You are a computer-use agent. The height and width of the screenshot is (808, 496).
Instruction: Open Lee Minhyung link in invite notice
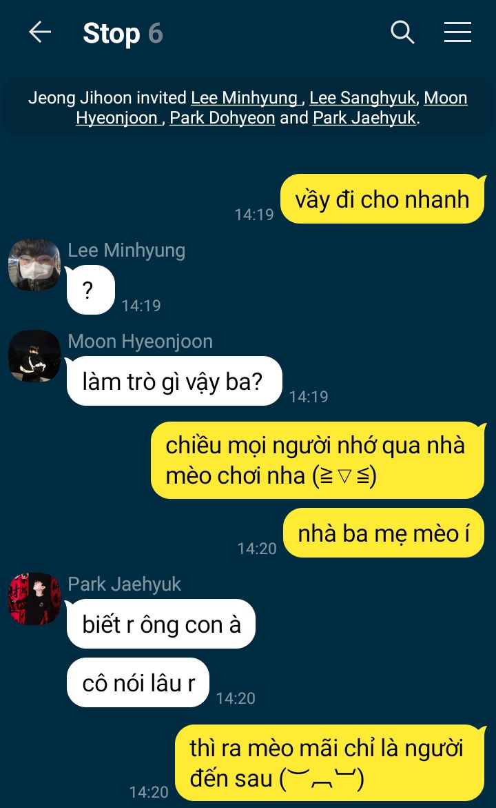coord(245,97)
